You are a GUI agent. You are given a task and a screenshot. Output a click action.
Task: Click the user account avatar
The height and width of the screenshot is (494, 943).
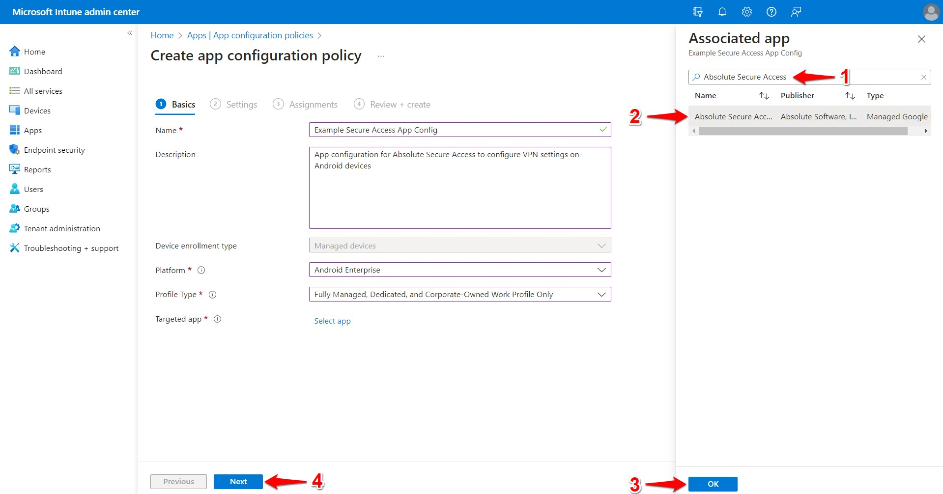(931, 11)
